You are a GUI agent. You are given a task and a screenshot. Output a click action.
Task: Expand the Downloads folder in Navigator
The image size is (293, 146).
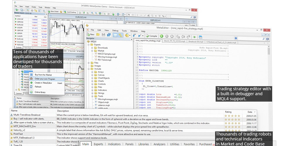[x=92, y=48]
